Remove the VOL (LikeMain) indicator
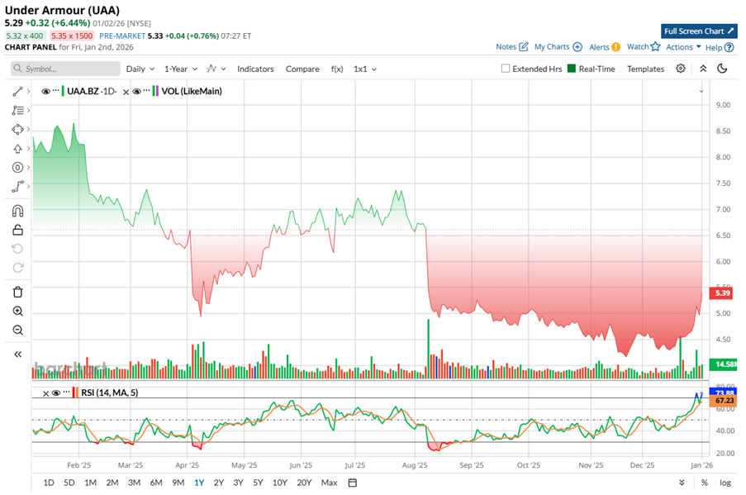746x495 pixels. pyautogui.click(x=126, y=92)
